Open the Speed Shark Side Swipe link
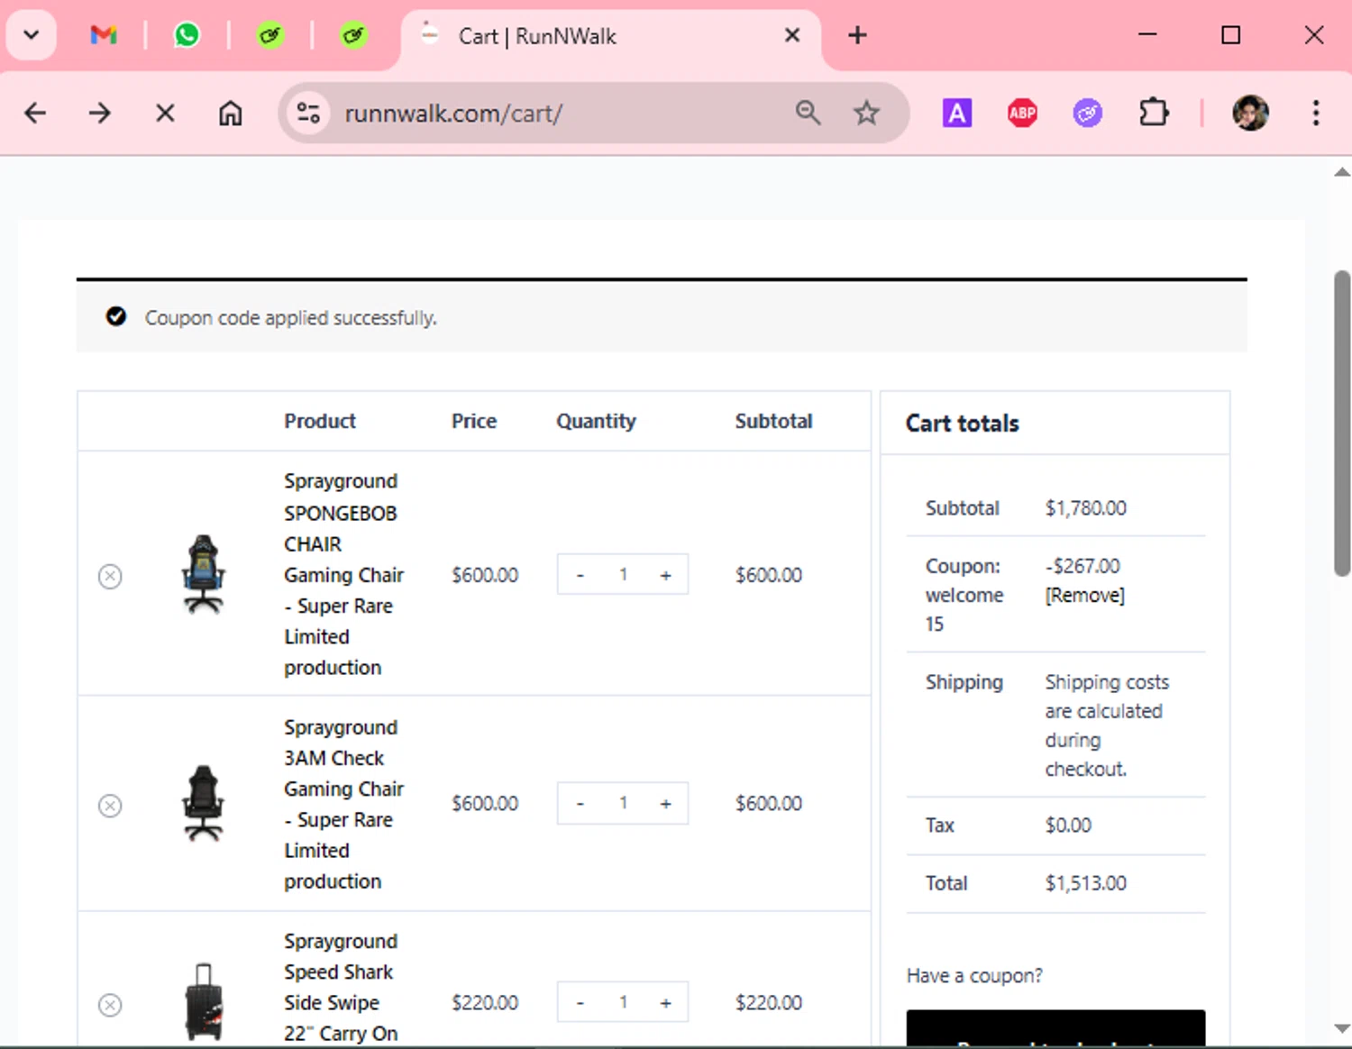Image resolution: width=1352 pixels, height=1049 pixels. coord(341,988)
